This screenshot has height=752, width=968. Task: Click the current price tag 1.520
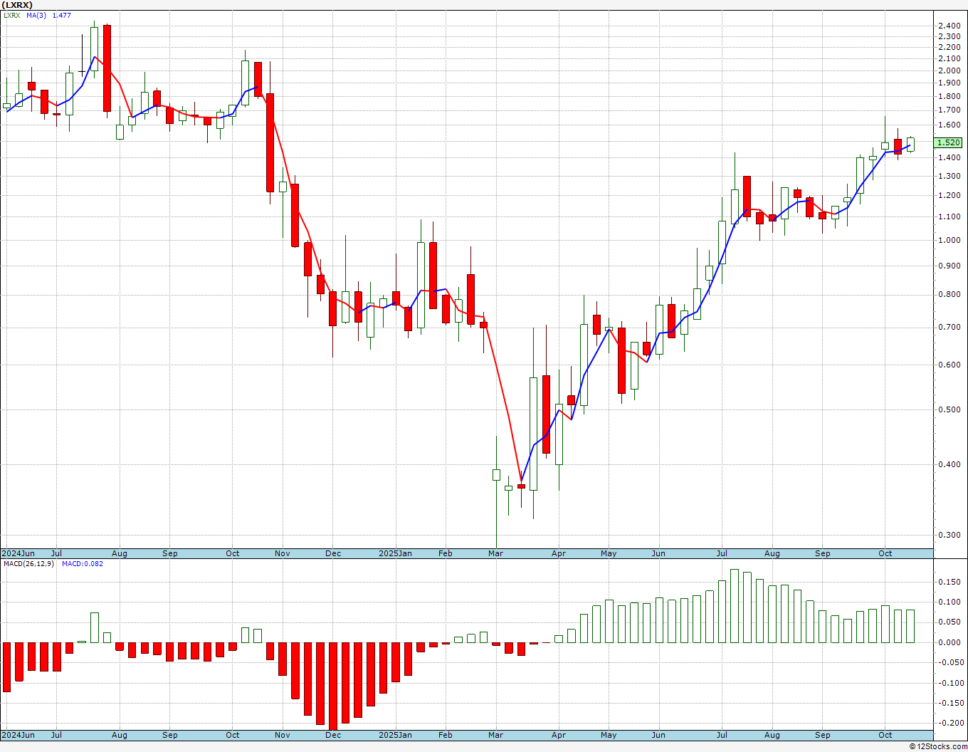(949, 142)
